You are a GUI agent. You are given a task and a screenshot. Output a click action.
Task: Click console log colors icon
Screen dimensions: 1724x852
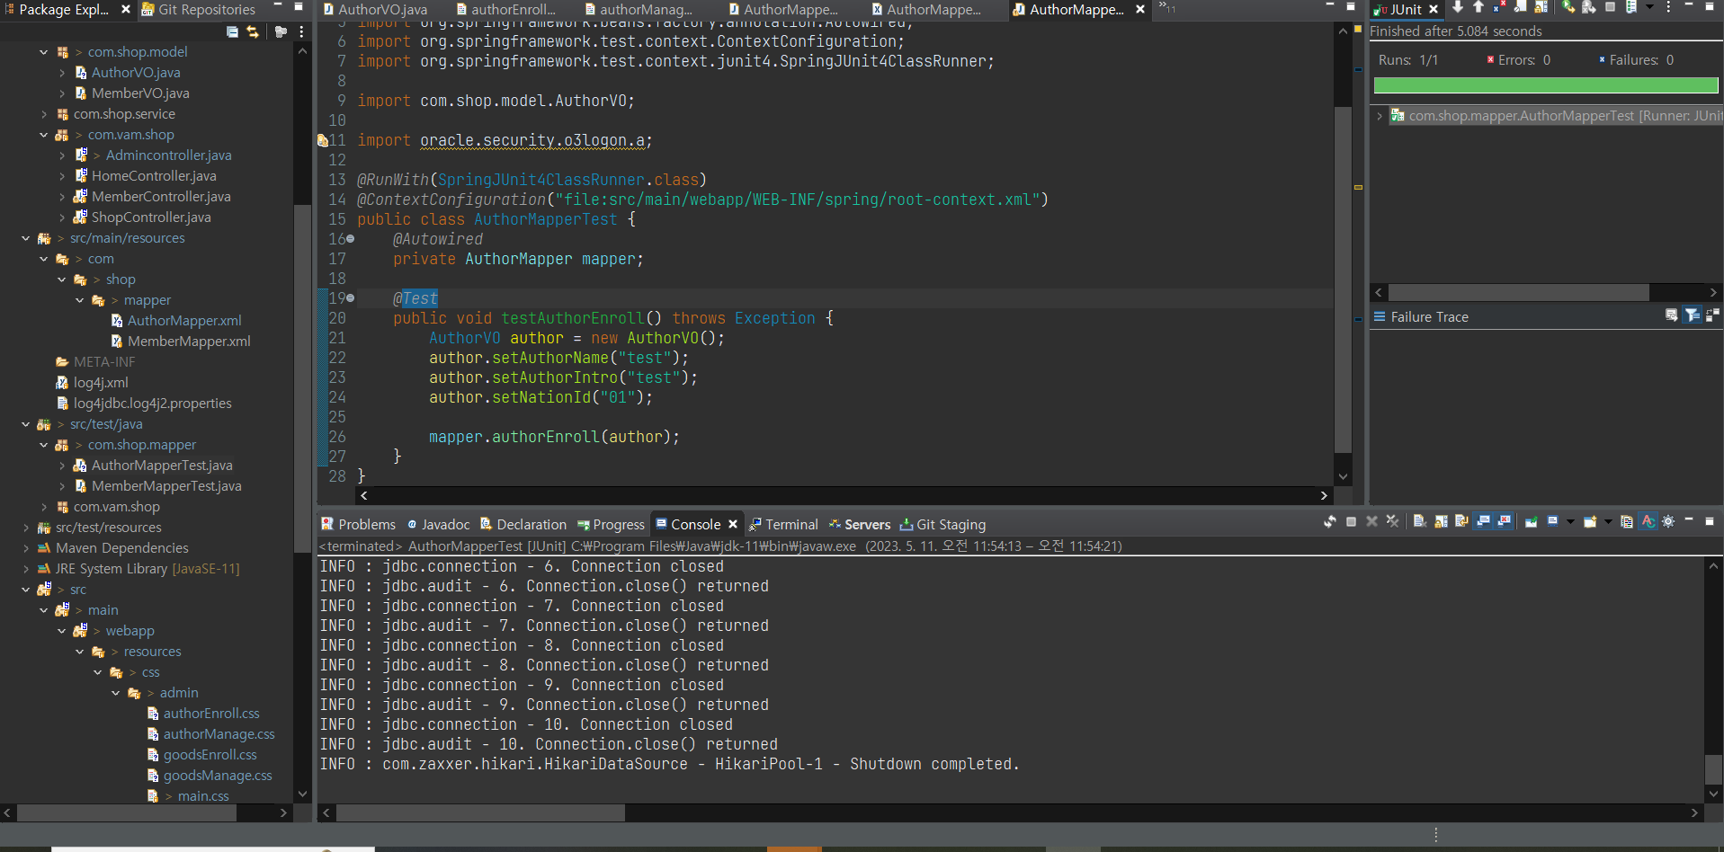1627,521
